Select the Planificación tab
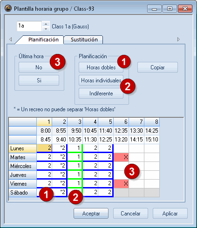This screenshot has width=197, height=228. 43,40
